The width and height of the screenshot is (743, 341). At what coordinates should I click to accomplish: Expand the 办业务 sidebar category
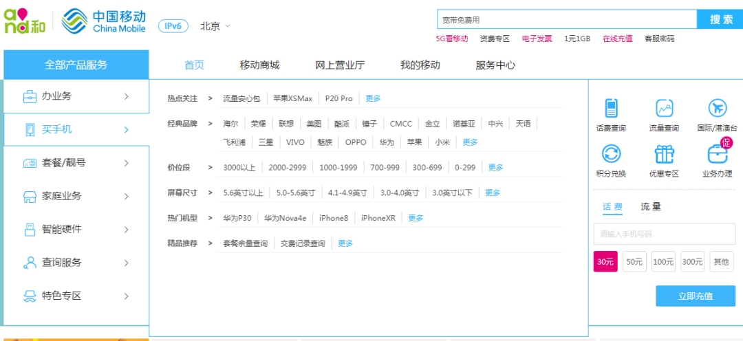coord(76,96)
